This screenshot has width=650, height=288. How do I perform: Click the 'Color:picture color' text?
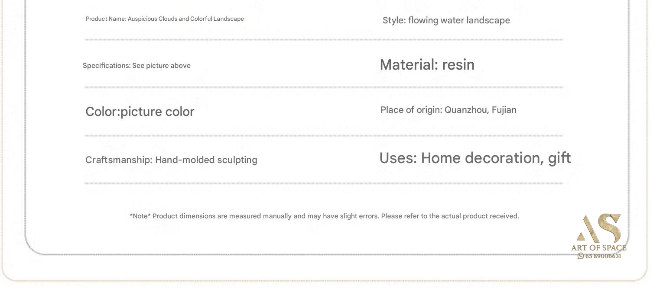click(140, 112)
